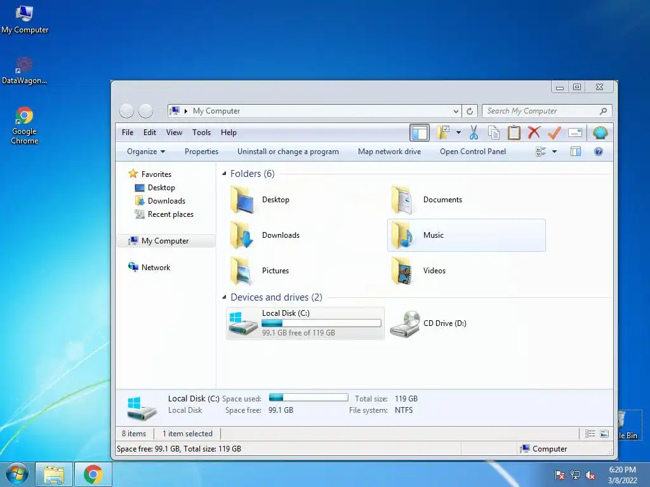This screenshot has height=487, width=650.
Task: Select the Local Disk (C:) drive icon
Action: pyautogui.click(x=243, y=323)
